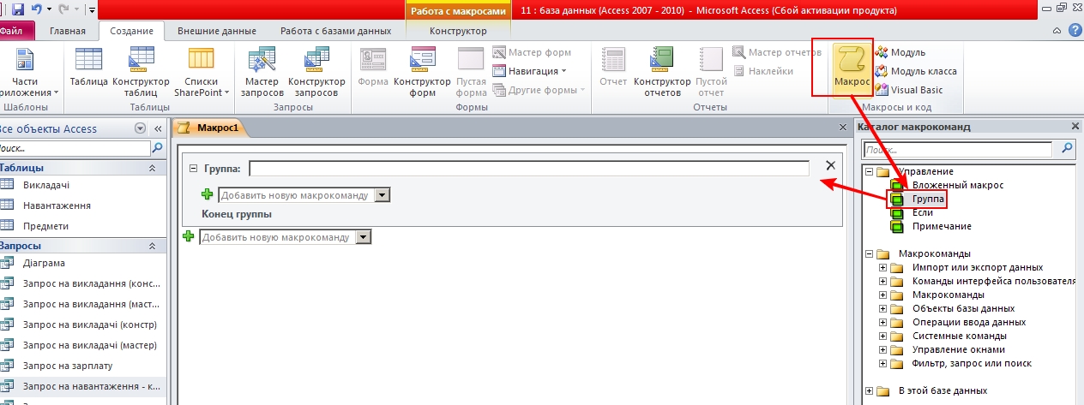Click green plus inside the group
The width and height of the screenshot is (1084, 405).
coord(208,195)
